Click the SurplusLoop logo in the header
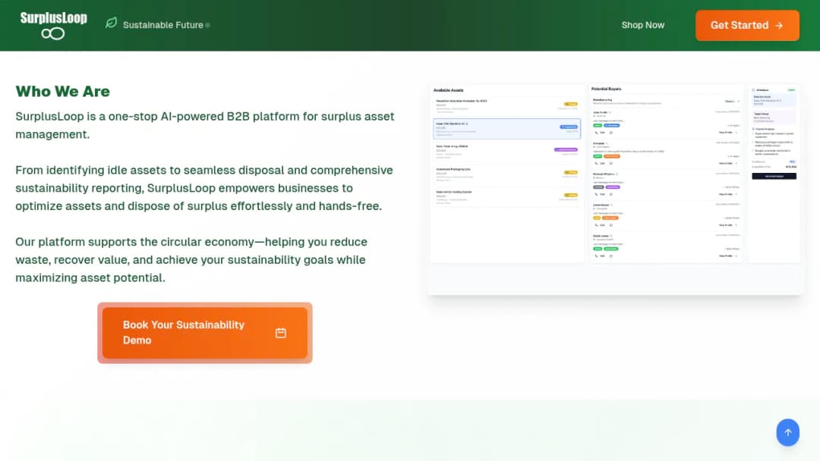Viewport: 820px width, 461px height. coord(53,26)
